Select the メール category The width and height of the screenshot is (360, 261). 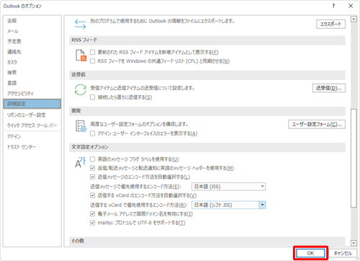point(32,31)
